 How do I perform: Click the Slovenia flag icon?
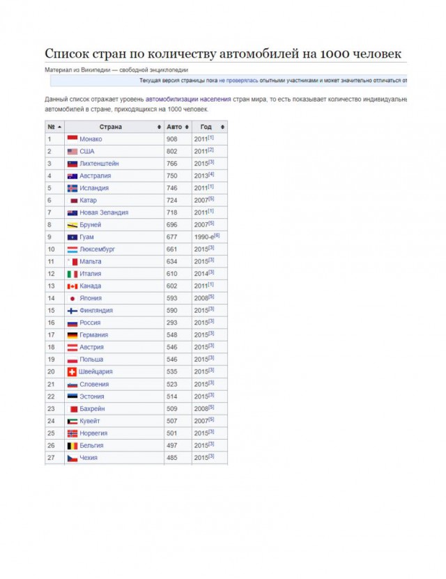tap(72, 385)
